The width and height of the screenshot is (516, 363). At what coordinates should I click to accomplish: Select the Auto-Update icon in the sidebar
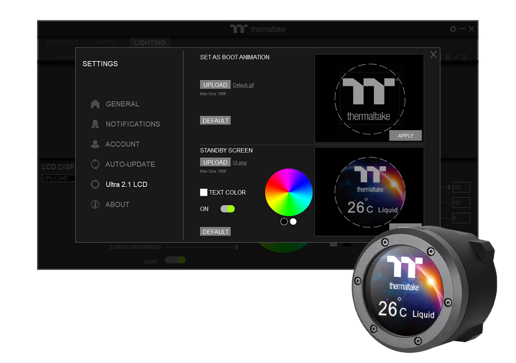[95, 164]
